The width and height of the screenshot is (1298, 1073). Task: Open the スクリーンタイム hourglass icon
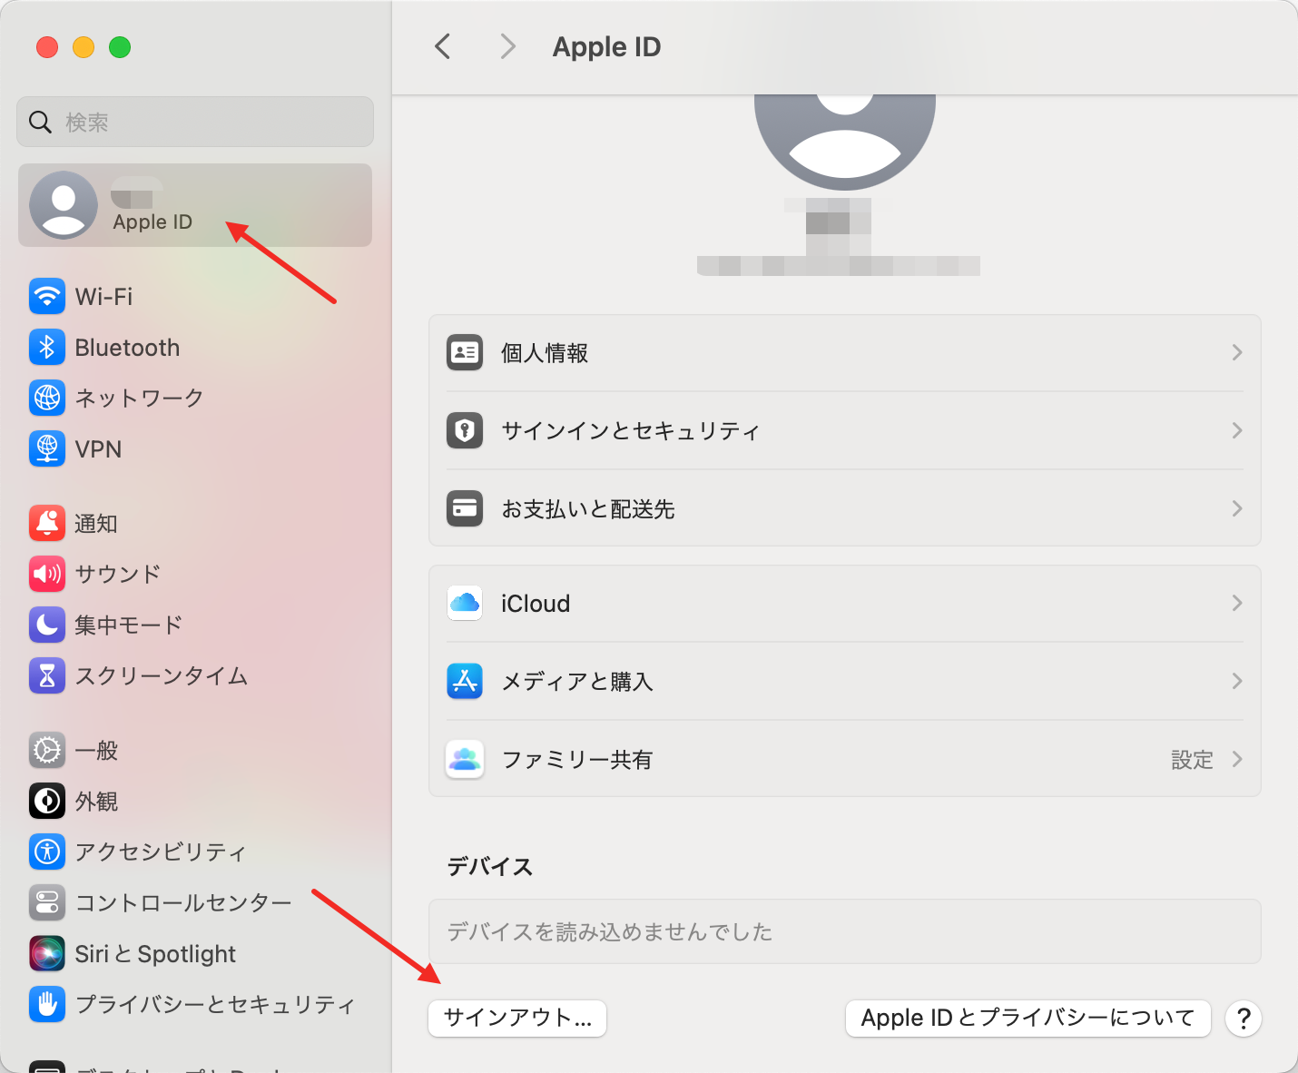pos(47,675)
